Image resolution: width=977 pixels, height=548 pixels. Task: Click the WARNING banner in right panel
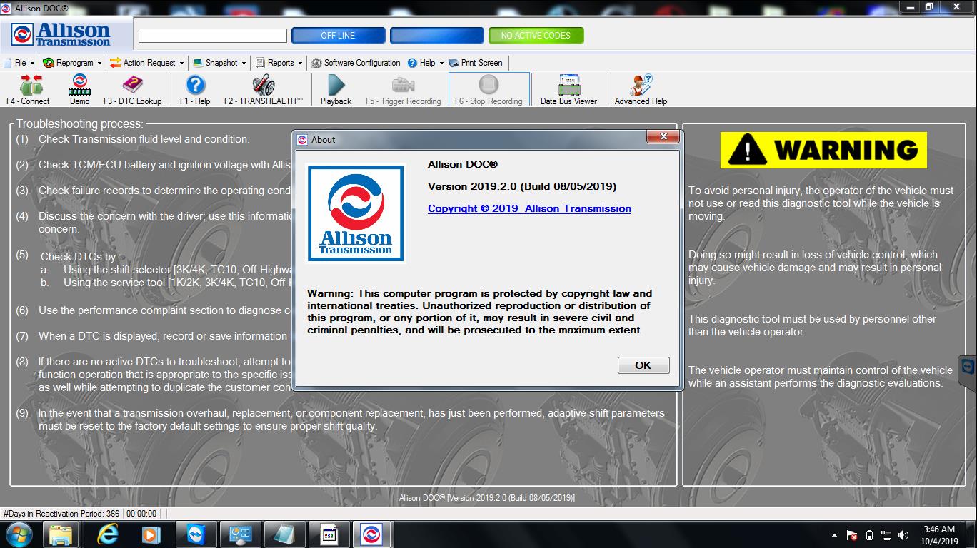tap(823, 150)
